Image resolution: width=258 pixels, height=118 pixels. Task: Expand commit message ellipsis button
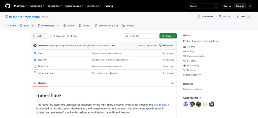[114, 45]
